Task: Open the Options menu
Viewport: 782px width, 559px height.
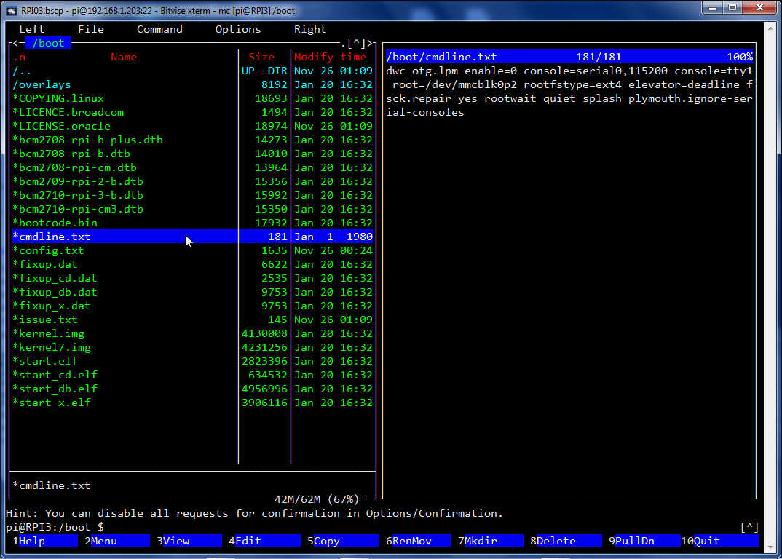Action: click(237, 29)
